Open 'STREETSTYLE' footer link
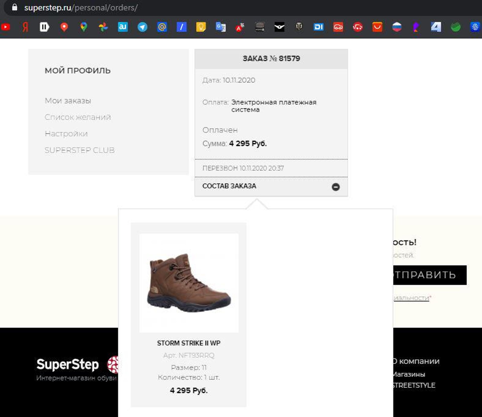 (x=414, y=385)
